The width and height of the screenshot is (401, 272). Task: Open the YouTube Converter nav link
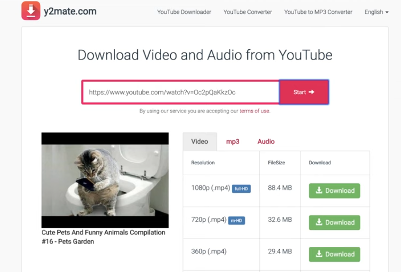click(247, 12)
